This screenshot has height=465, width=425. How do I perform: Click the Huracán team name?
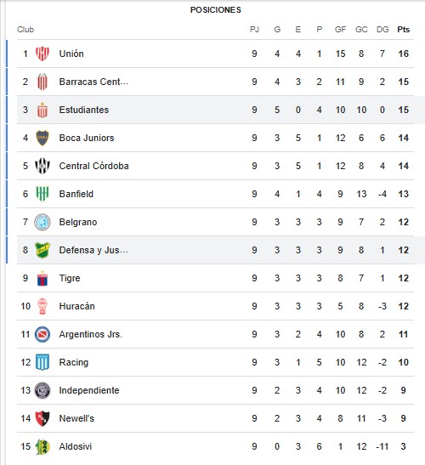(76, 306)
